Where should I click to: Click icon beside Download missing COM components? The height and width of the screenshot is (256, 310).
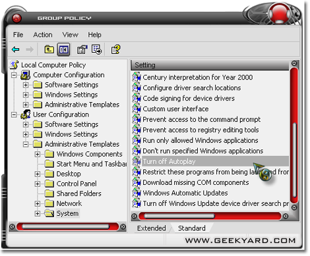[137, 182]
